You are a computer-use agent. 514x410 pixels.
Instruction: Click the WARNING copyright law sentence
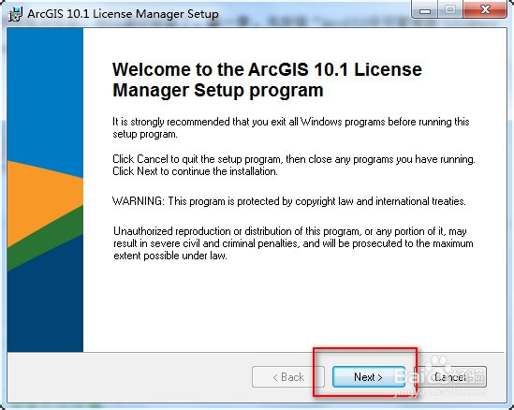click(x=288, y=201)
